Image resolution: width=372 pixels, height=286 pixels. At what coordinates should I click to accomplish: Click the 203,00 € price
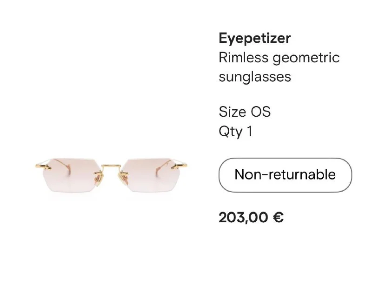pyautogui.click(x=251, y=217)
